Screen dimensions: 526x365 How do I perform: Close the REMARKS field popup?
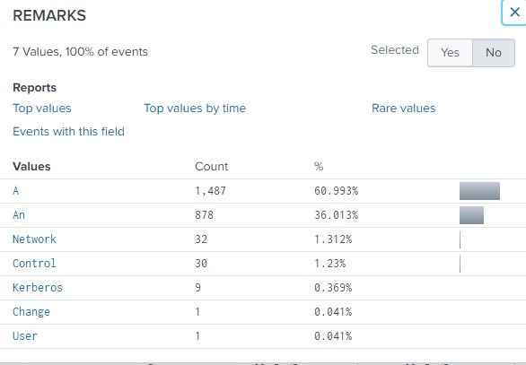coord(514,13)
